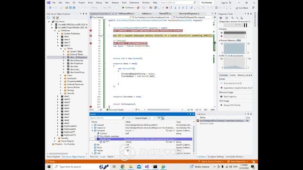Click the Live Share button
The height and width of the screenshot is (170, 303).
click(x=242, y=8)
